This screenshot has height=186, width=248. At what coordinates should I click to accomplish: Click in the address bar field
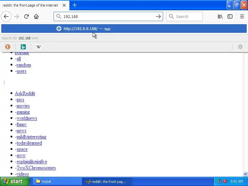point(108,16)
